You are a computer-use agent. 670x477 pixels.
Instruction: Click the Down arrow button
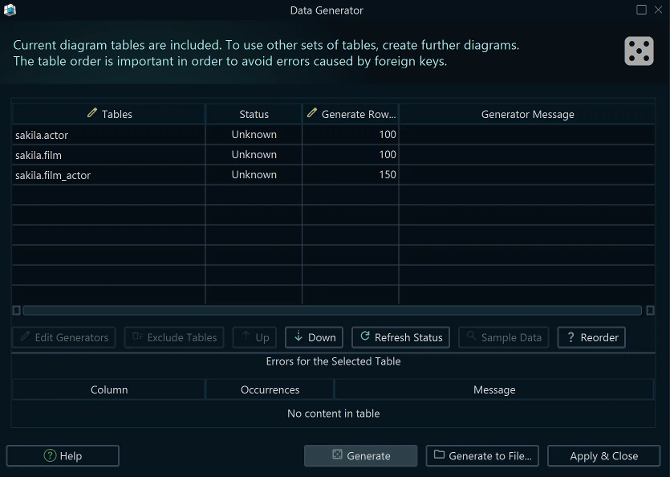pyautogui.click(x=314, y=337)
